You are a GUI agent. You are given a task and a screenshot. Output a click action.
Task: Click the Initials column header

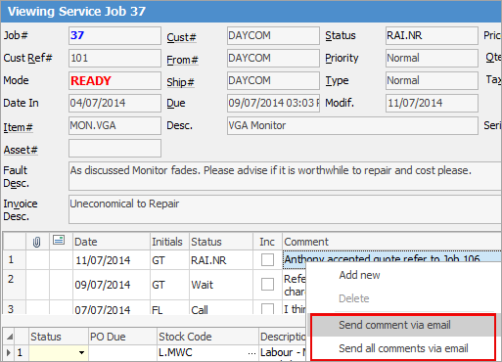169,242
